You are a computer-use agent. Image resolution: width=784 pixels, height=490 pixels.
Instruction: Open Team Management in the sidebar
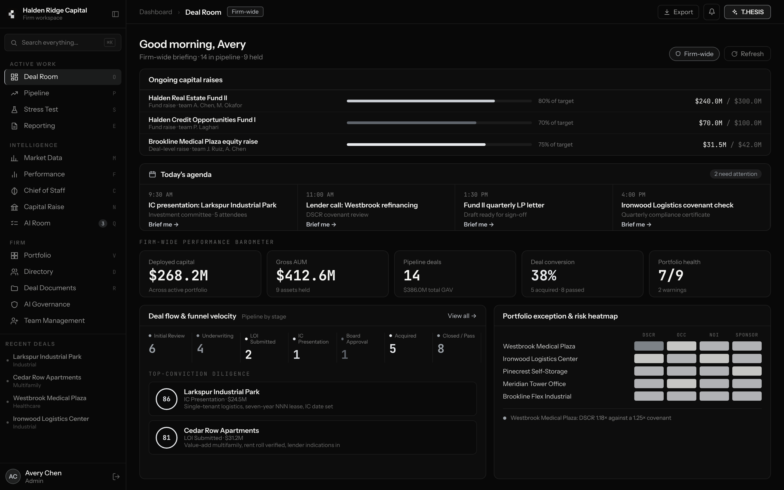(x=63, y=321)
